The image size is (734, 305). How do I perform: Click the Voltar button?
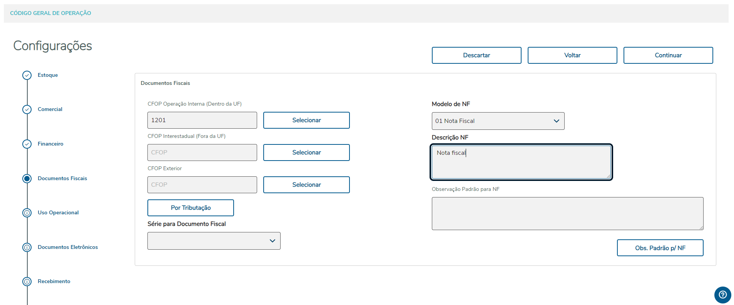[x=572, y=55]
